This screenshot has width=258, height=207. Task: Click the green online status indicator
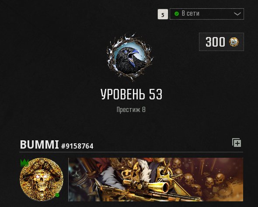coord(177,14)
